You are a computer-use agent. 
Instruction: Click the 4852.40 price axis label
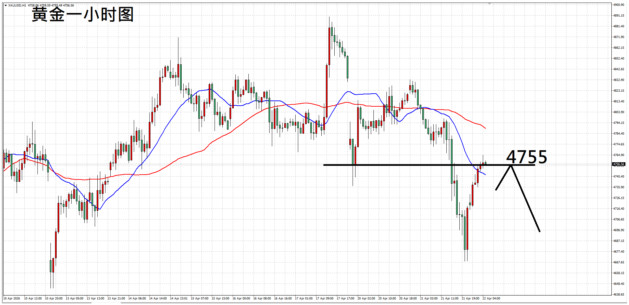pos(619,59)
